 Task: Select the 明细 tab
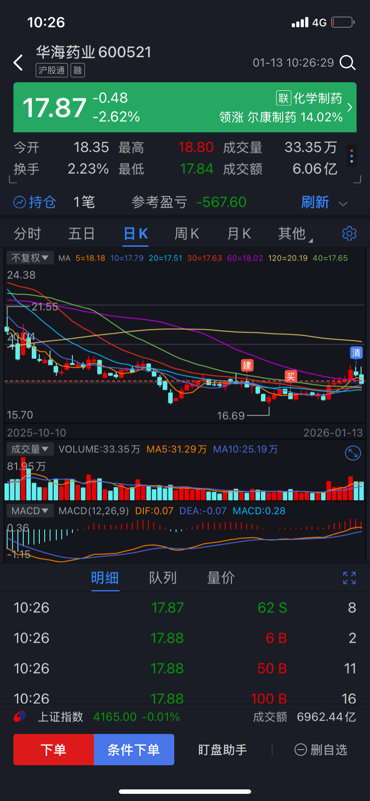(x=105, y=578)
